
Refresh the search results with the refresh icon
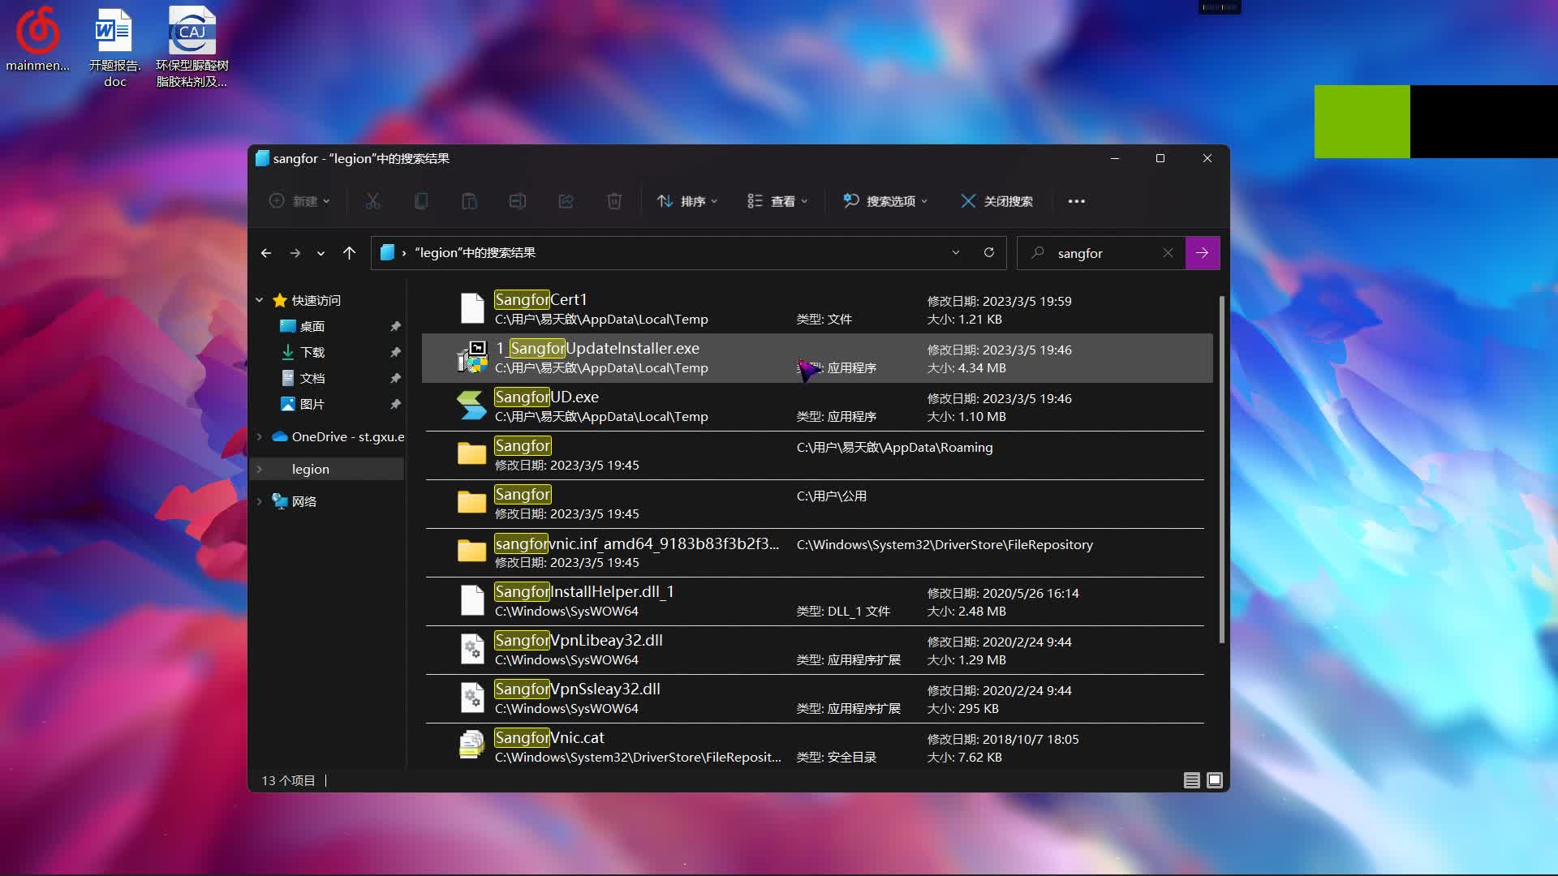click(x=989, y=252)
